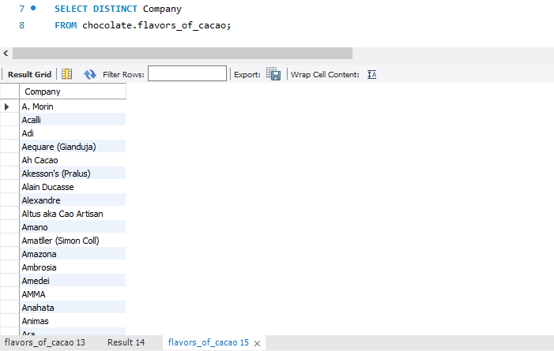
Task: Click the Amedei company cell
Action: coord(71,281)
